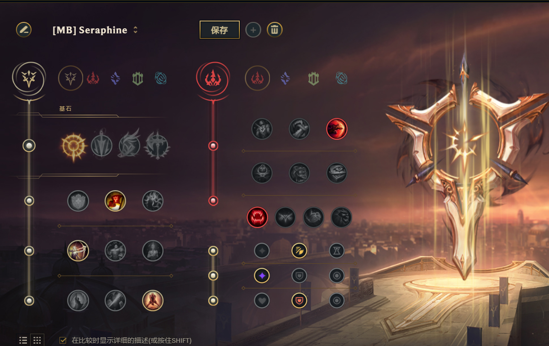
Task: Choose the red fanged mouth rune
Action: [x=258, y=217]
